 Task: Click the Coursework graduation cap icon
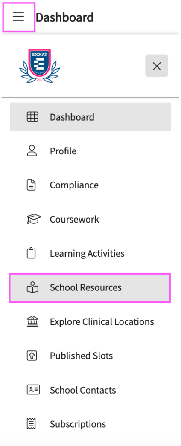tap(34, 219)
